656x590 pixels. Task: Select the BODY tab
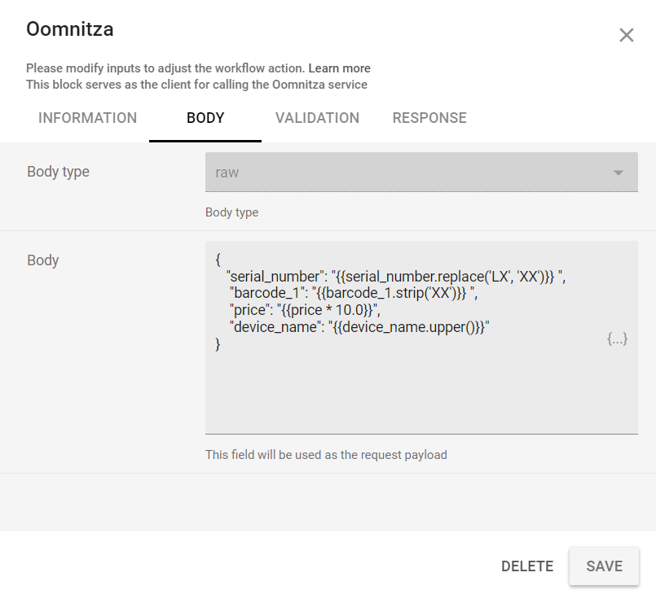(x=205, y=118)
